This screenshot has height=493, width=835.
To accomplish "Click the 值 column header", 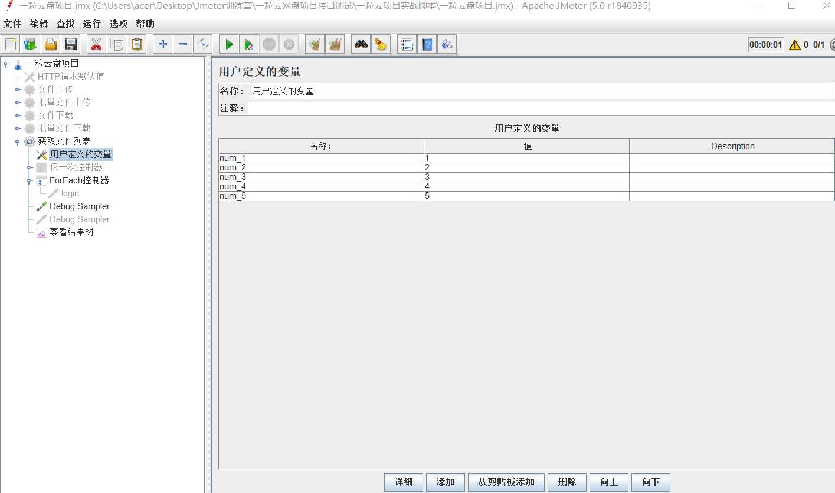I will (x=526, y=146).
